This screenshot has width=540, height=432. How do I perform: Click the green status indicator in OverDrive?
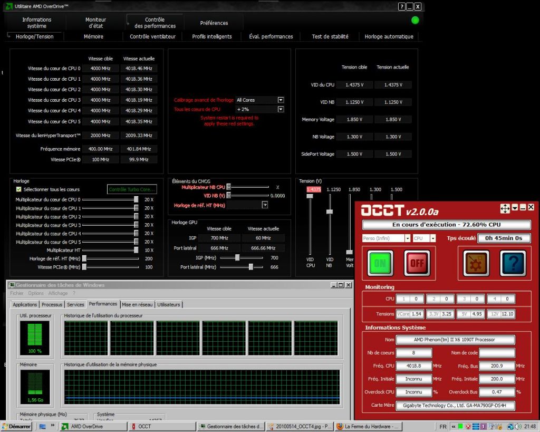click(415, 21)
